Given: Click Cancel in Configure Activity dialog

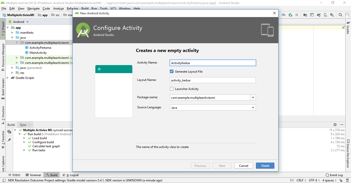Looking at the screenshot, I should (244, 166).
